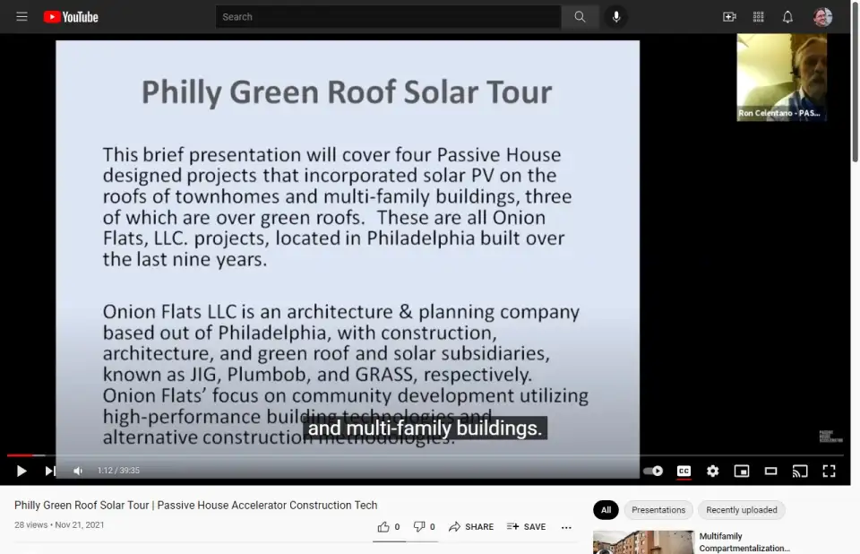Switch to theater mode
Image resolution: width=860 pixels, height=554 pixels.
(770, 471)
